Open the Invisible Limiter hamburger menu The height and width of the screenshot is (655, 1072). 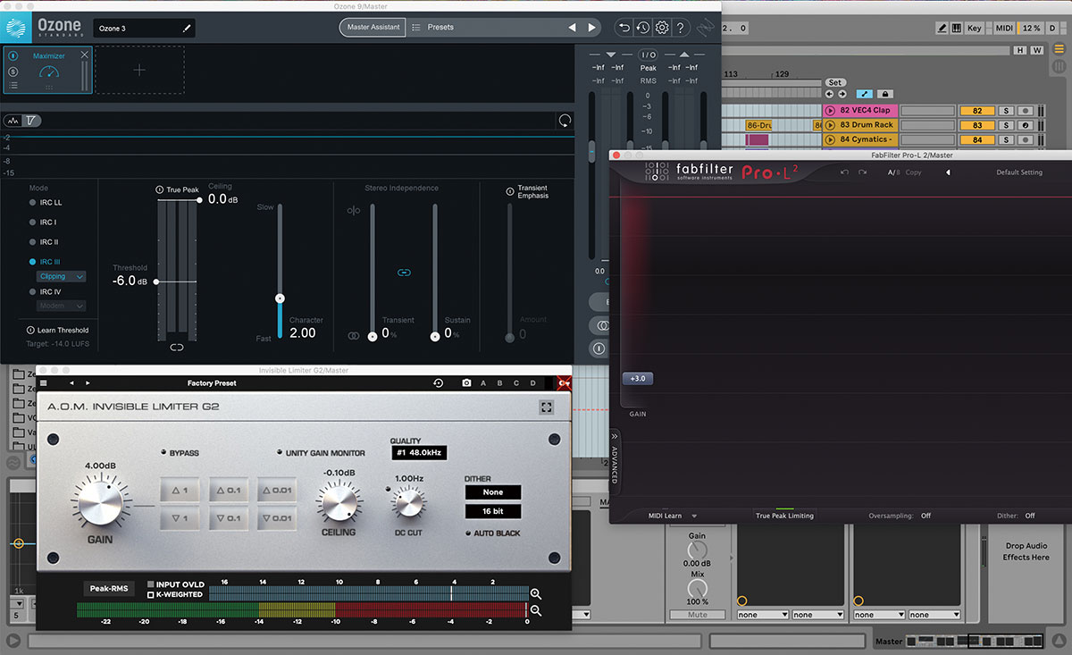(44, 383)
